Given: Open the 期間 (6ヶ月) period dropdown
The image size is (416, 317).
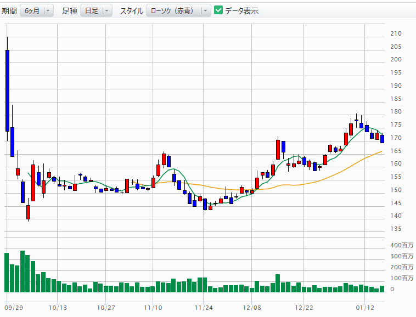Looking at the screenshot, I should pos(37,10).
